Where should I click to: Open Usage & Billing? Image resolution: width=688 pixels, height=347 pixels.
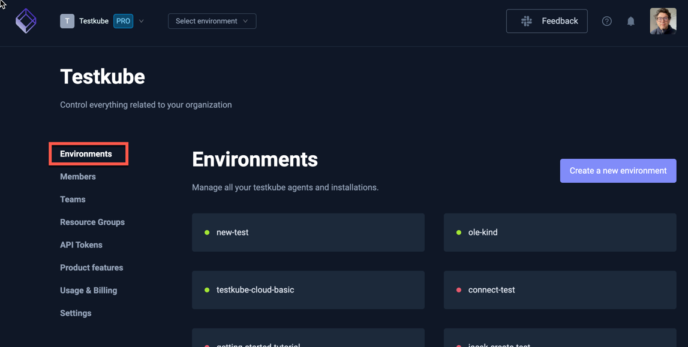pos(89,291)
